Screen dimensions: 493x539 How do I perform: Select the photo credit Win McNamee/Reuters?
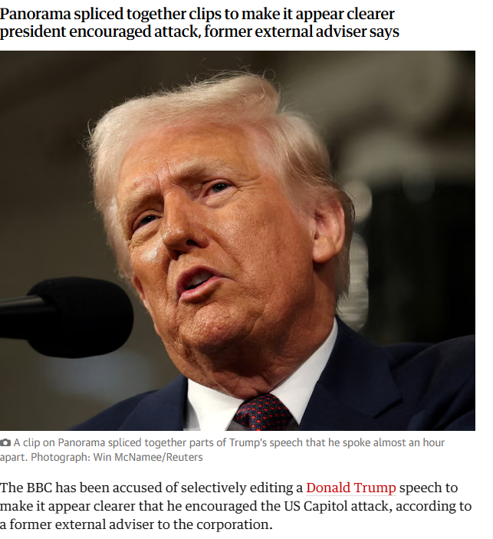(148, 457)
